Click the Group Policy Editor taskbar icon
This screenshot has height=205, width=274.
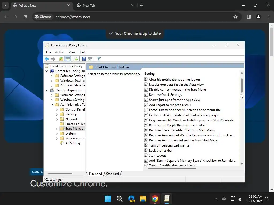point(167,199)
